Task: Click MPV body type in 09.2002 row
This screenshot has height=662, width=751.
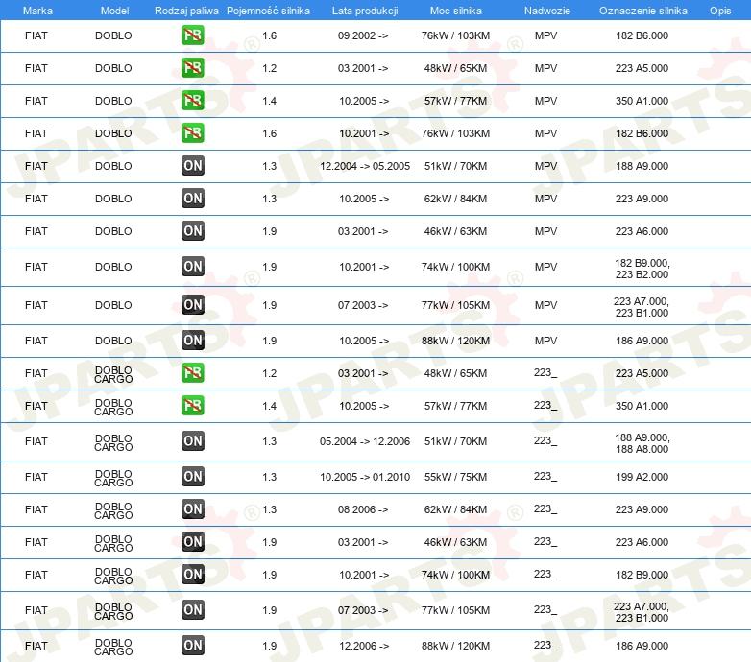Action: (x=546, y=35)
